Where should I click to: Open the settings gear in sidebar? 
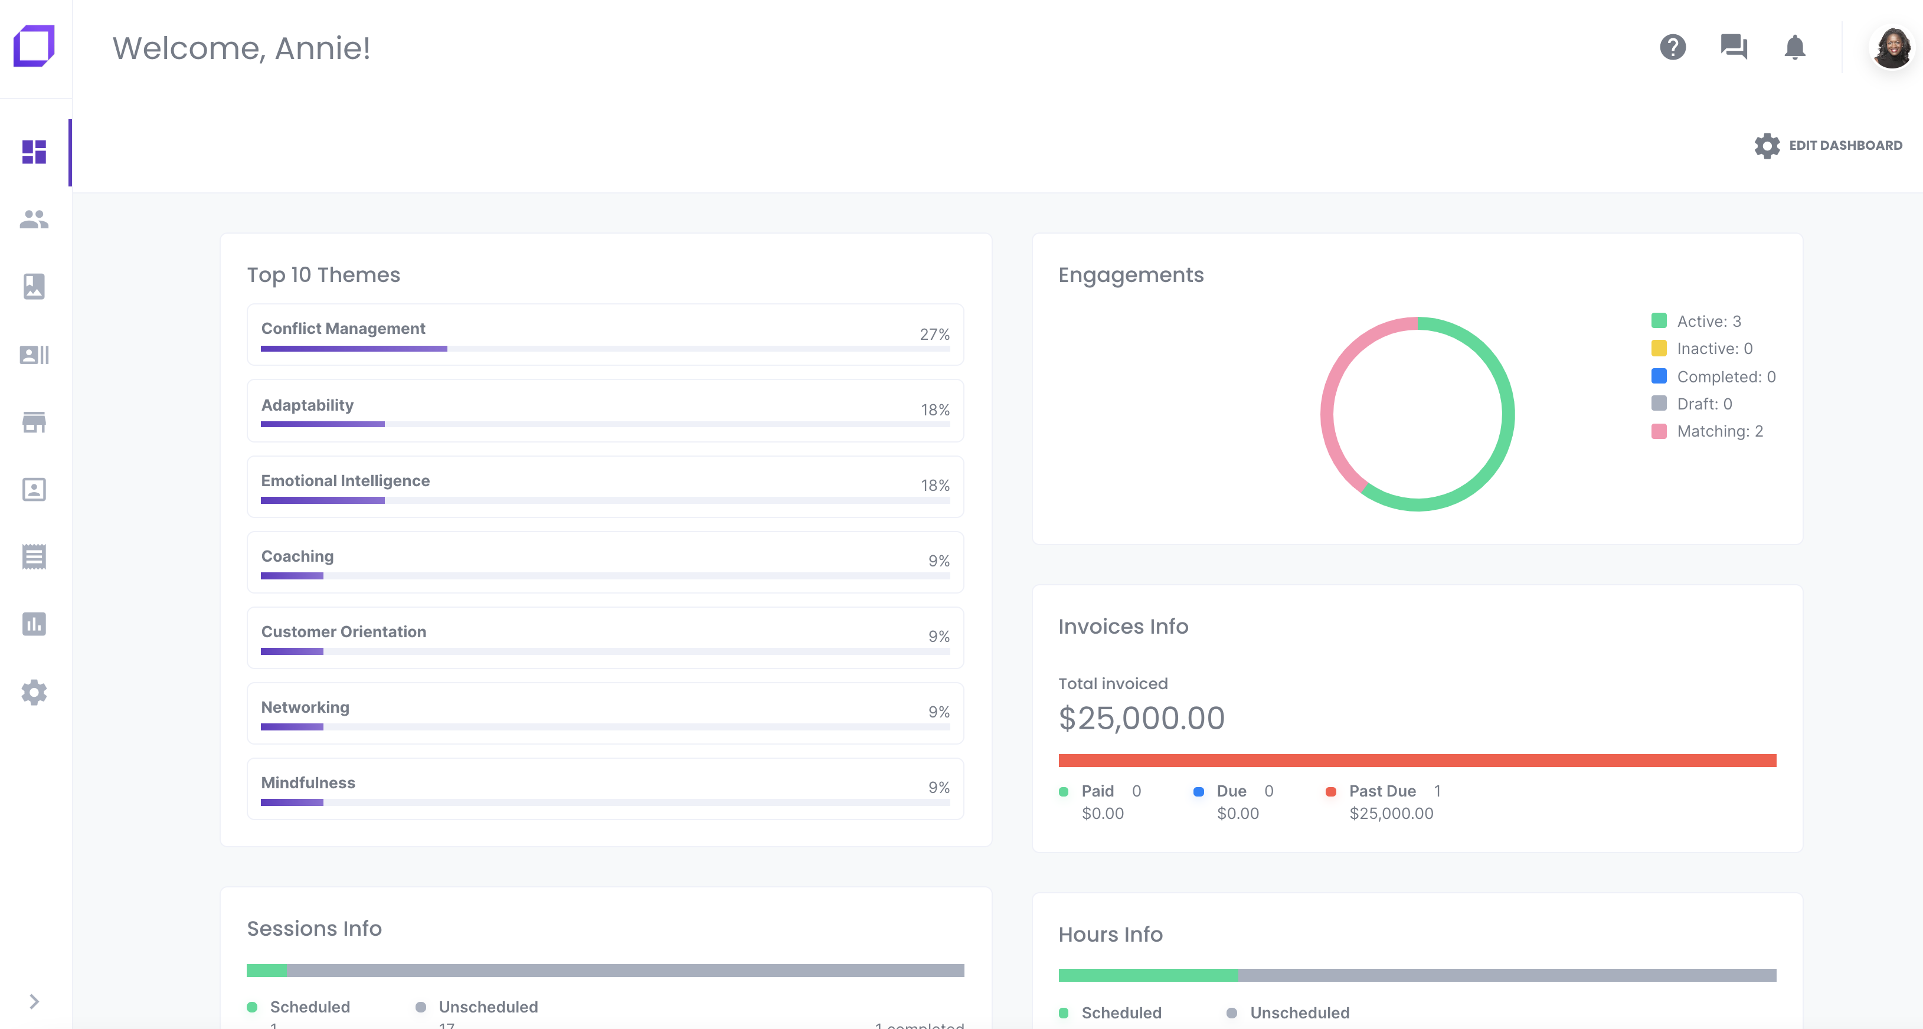click(x=34, y=692)
